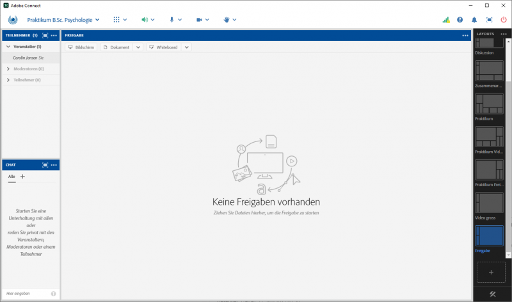
Task: Open the Praktikum B.Sc. Psychologie room menu
Action: [63, 20]
